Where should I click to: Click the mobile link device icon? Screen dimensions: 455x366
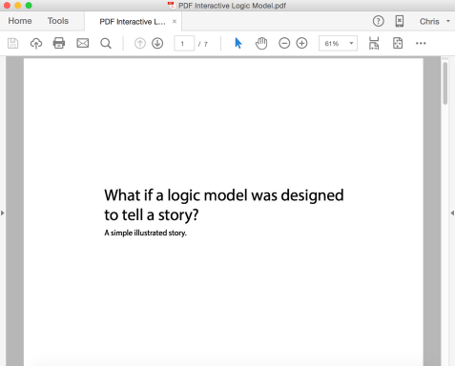[x=400, y=21]
